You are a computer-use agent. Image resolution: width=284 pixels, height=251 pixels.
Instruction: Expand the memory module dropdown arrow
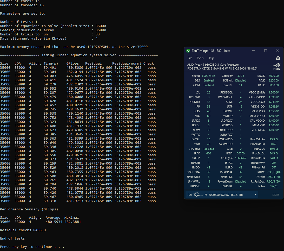coord(256,195)
